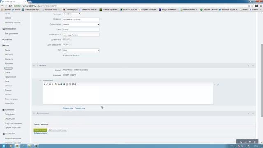The image size is (263, 148).
Task: Open the 'Стадия сделки' dropdown
Action: coord(81,25)
